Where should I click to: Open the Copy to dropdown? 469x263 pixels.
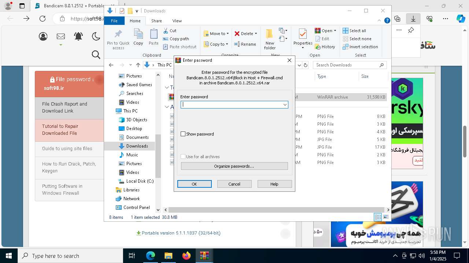[x=216, y=44]
